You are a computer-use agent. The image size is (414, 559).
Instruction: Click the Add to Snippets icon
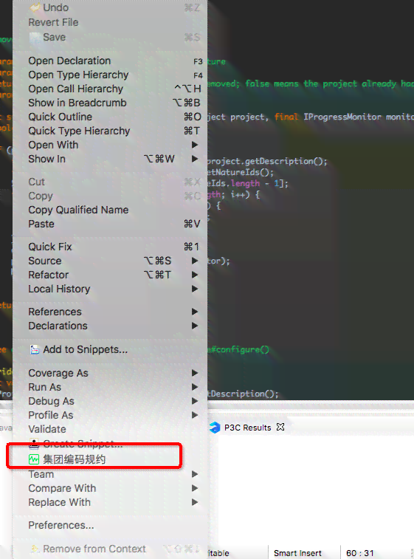click(x=35, y=350)
